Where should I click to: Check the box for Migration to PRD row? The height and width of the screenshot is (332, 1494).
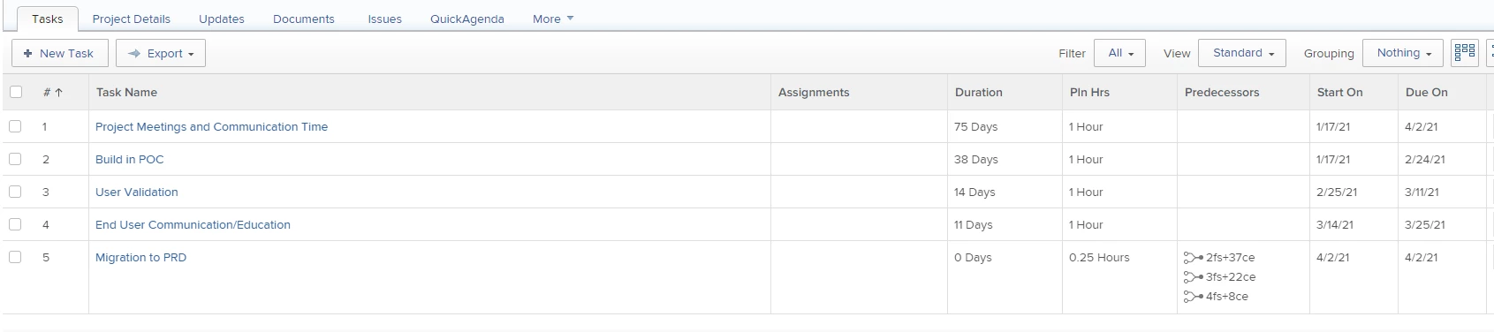pos(15,257)
